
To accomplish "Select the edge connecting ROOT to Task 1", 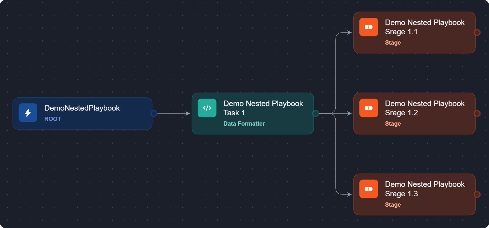I will (172, 113).
